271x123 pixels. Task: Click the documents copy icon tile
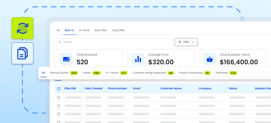[x=22, y=53]
